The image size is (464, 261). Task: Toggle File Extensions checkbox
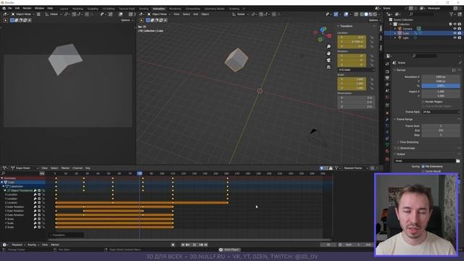423,167
